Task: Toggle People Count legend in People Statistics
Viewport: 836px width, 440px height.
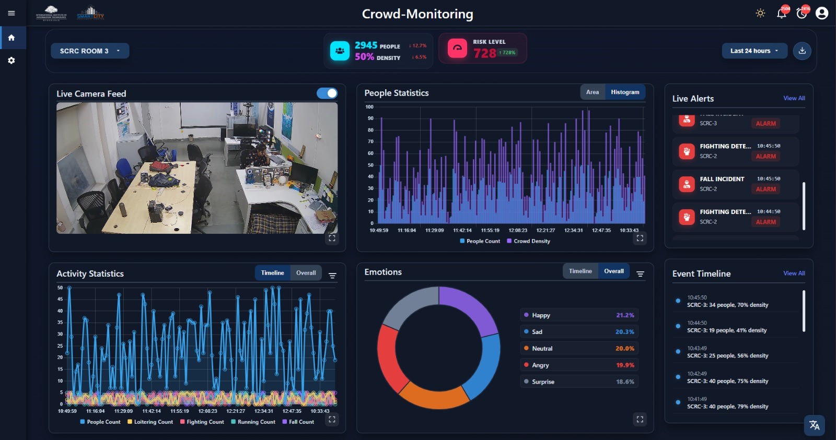Action: point(480,241)
